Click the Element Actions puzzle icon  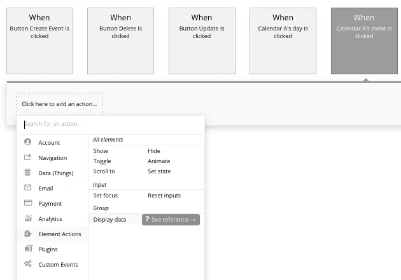27,234
